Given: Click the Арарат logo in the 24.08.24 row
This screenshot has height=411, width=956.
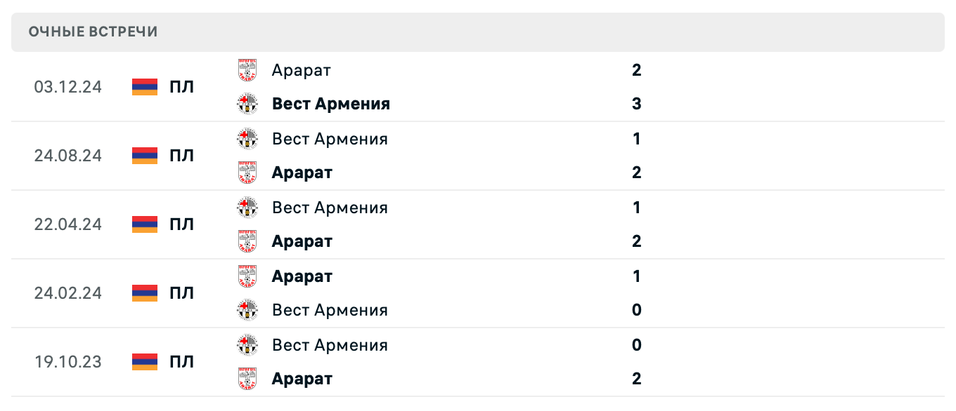Looking at the screenshot, I should coord(247,172).
